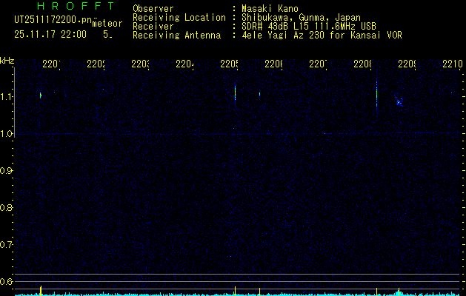The image size is (466, 296).
Task: Select the filename UT2511172200.pn
Action: pos(53,20)
